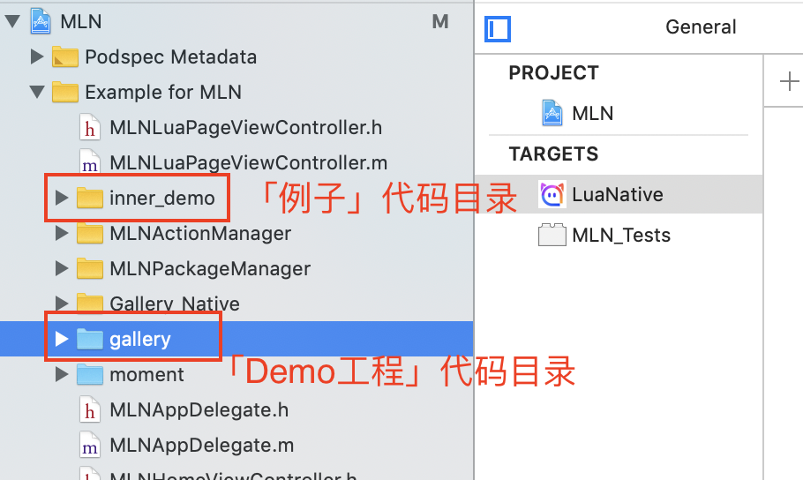
Task: Click the MLNLuaPageViewController.h header file icon
Action: click(x=89, y=128)
